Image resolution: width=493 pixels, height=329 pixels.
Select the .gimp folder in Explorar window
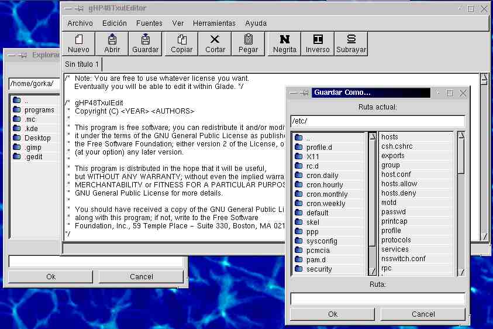click(x=35, y=148)
